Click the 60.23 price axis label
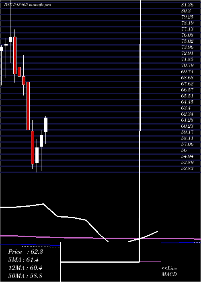This screenshot has height=282, width=201. click(187, 126)
